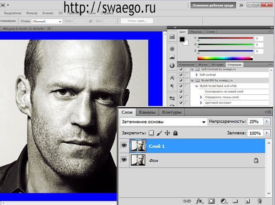The width and height of the screenshot is (275, 205).
Task: Switch to the Контуры tab
Action: [x=171, y=112]
